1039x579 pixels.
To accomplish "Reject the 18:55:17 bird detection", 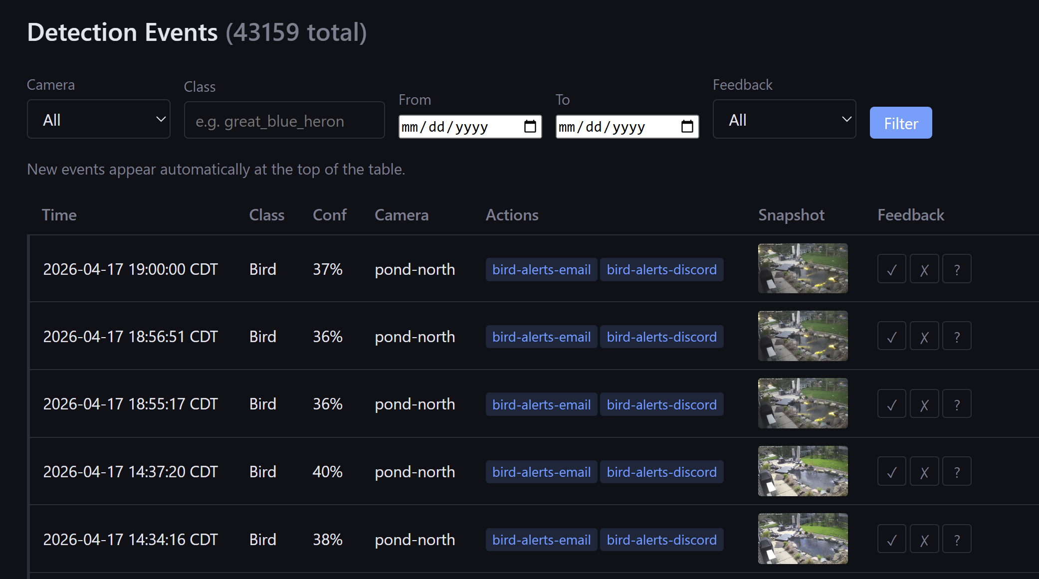I will coord(924,403).
